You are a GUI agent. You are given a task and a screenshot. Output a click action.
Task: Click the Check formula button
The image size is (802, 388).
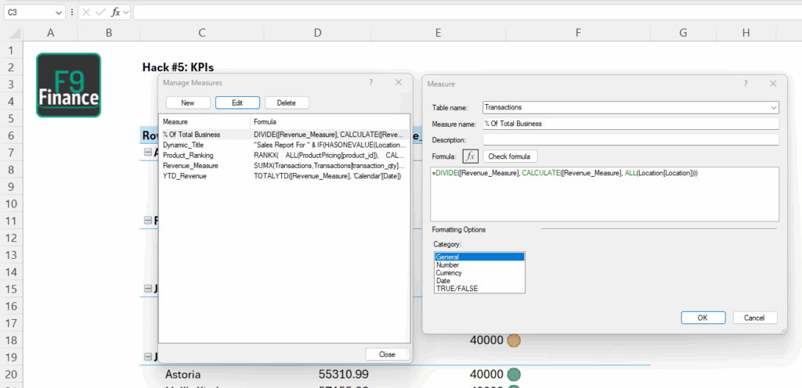click(510, 156)
